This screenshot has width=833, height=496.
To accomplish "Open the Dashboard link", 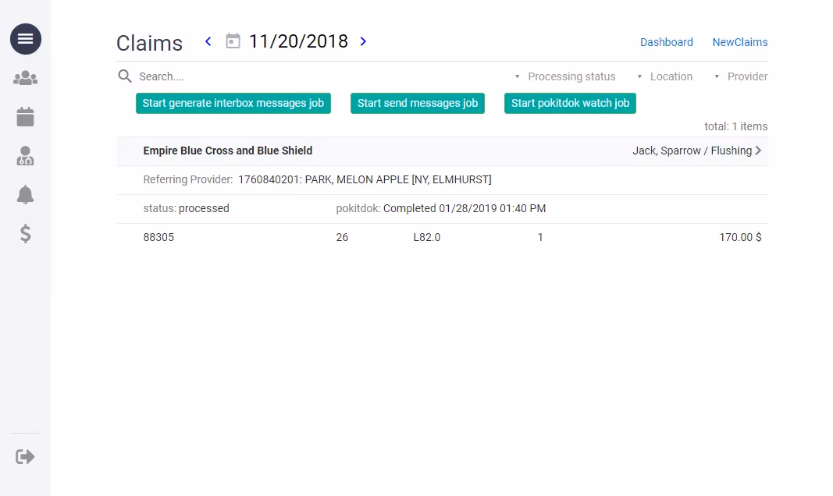I will pyautogui.click(x=666, y=42).
